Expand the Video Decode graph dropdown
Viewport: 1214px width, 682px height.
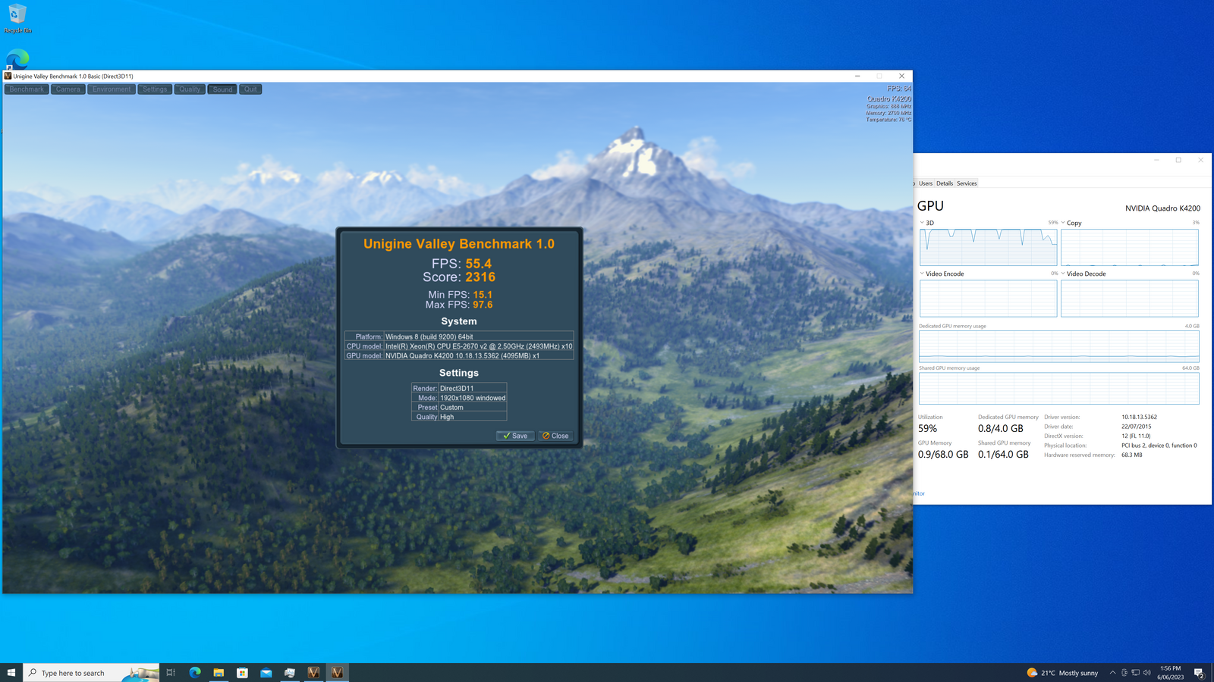1063,274
